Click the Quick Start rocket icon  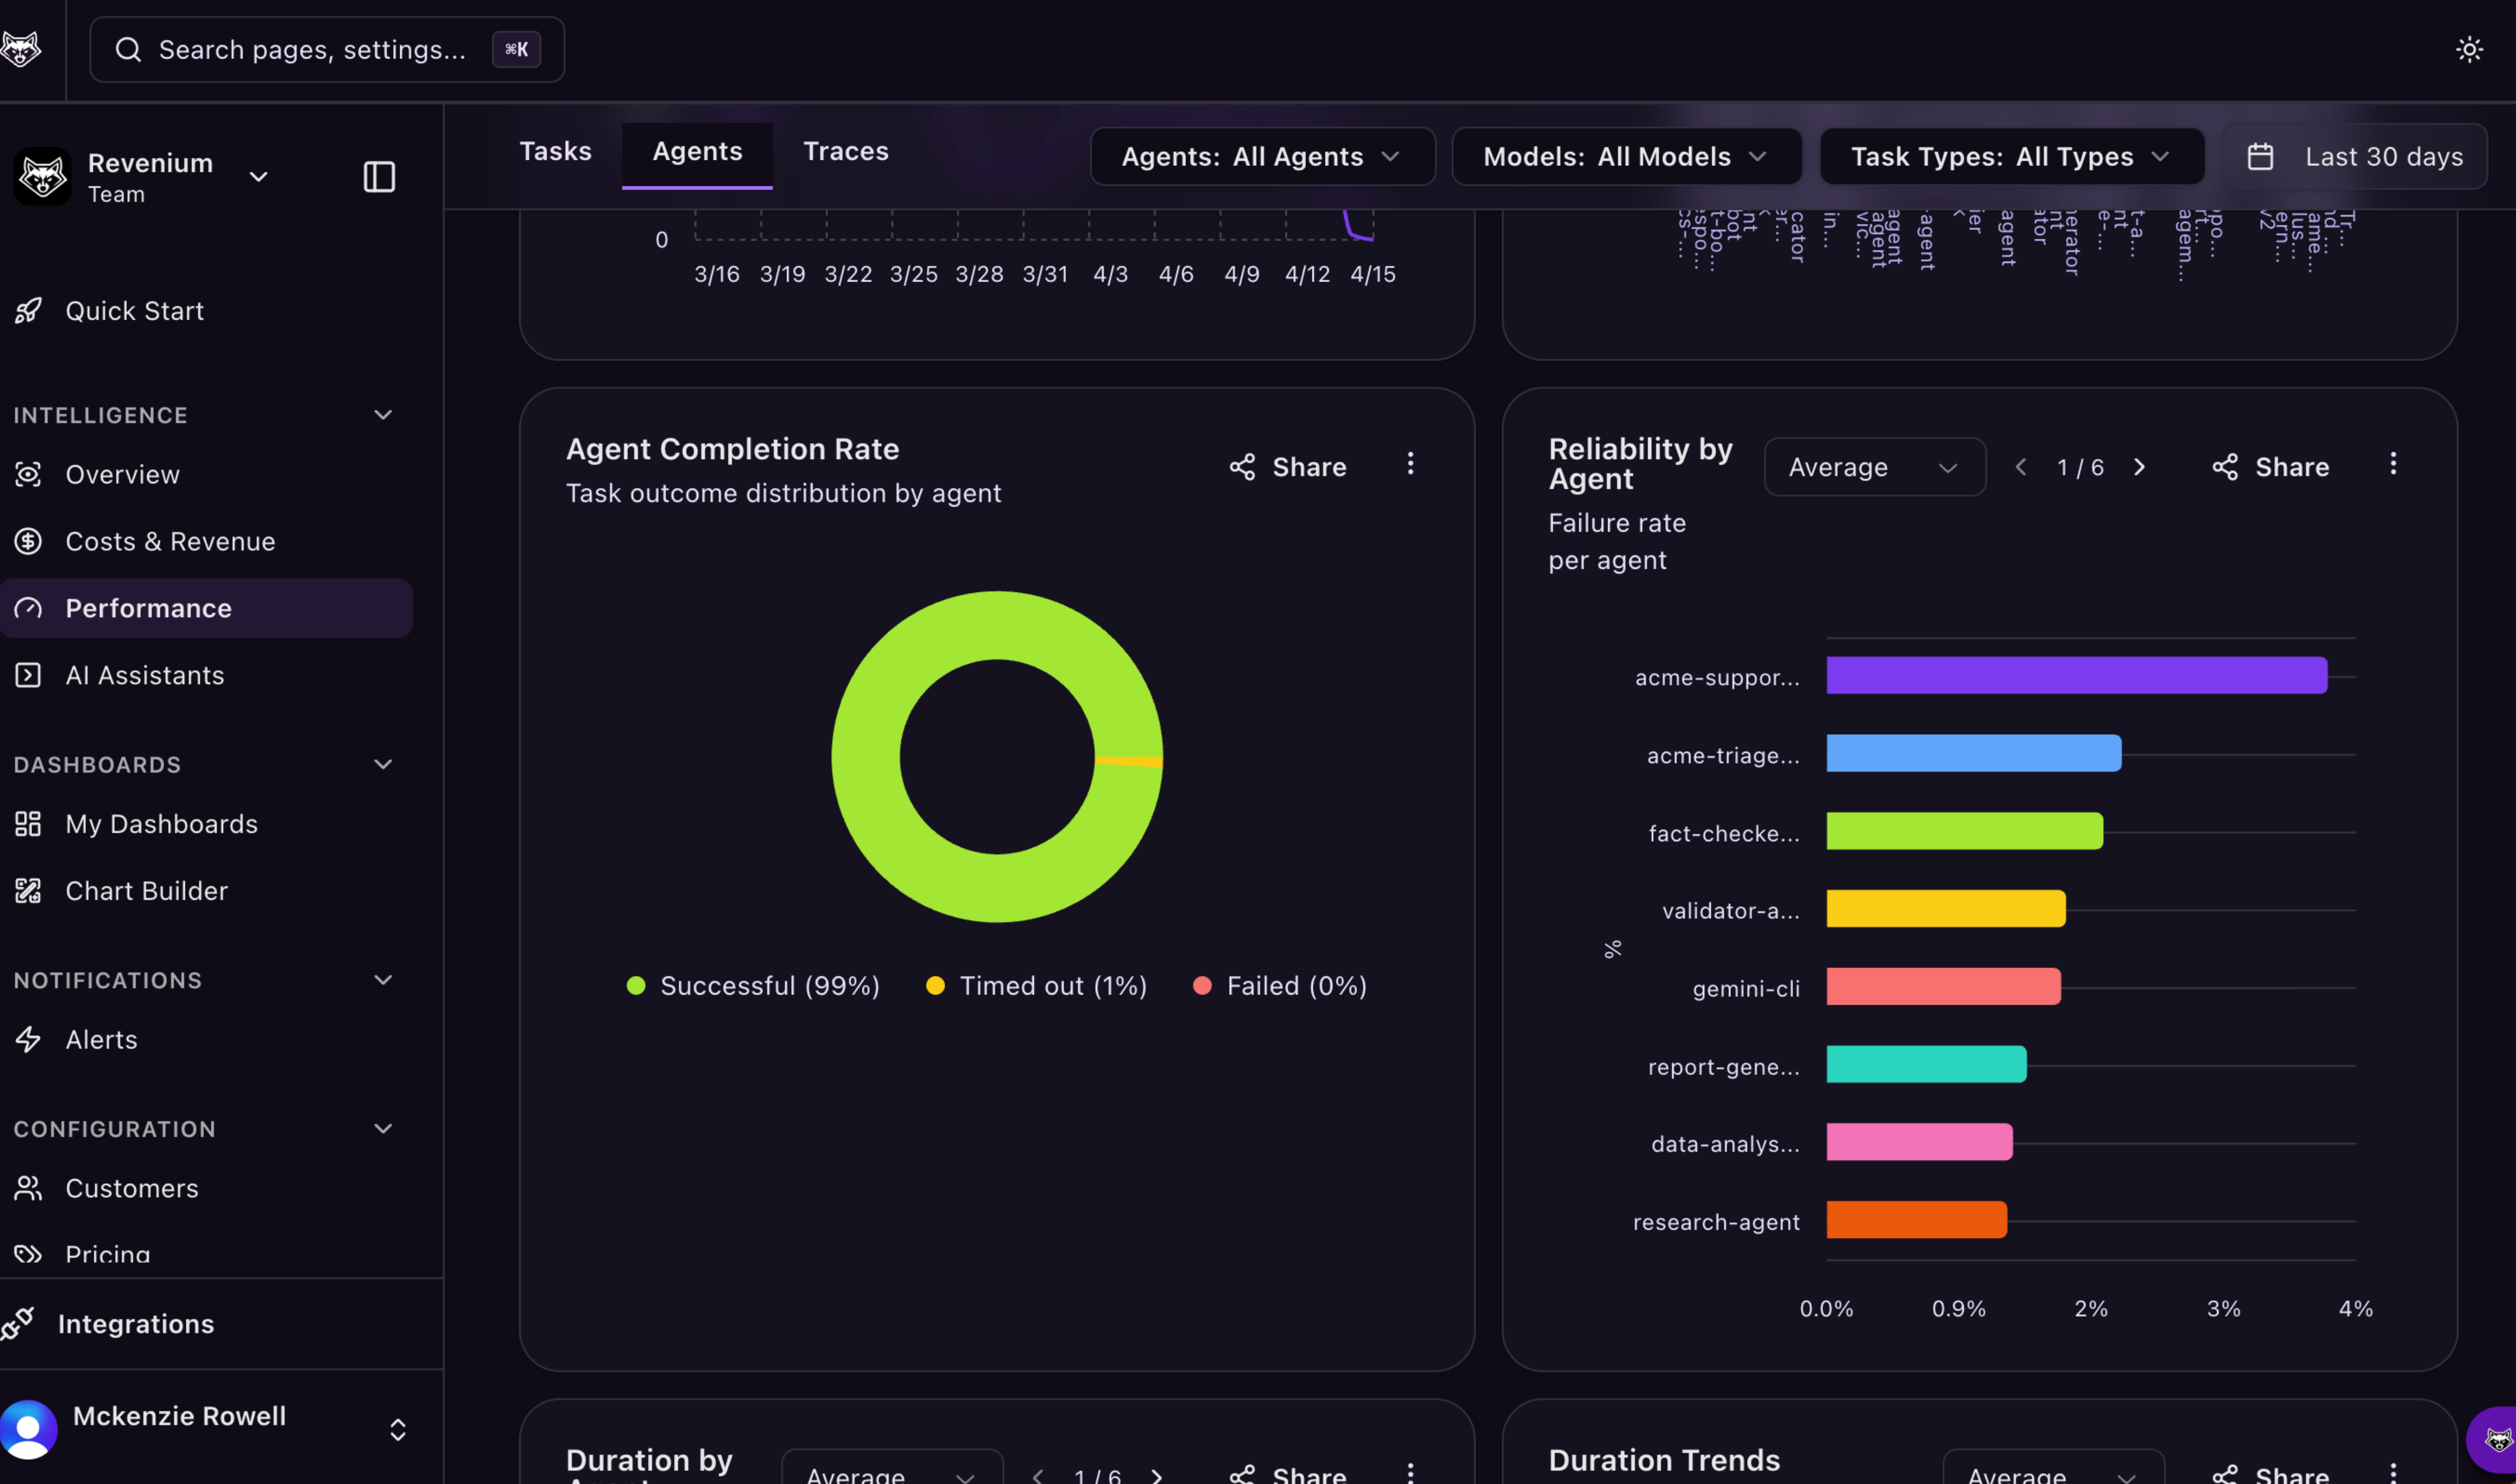click(x=28, y=311)
